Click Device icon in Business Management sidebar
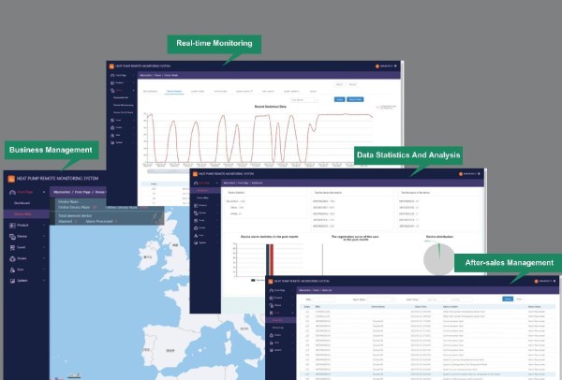 pyautogui.click(x=12, y=237)
